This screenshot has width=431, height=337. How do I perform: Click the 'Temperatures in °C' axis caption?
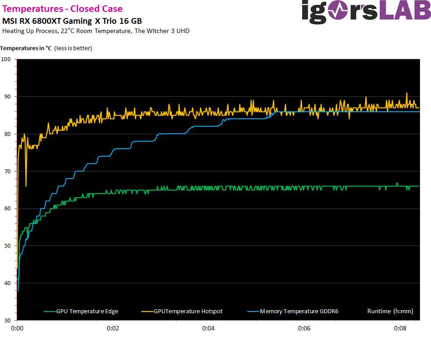(46, 48)
